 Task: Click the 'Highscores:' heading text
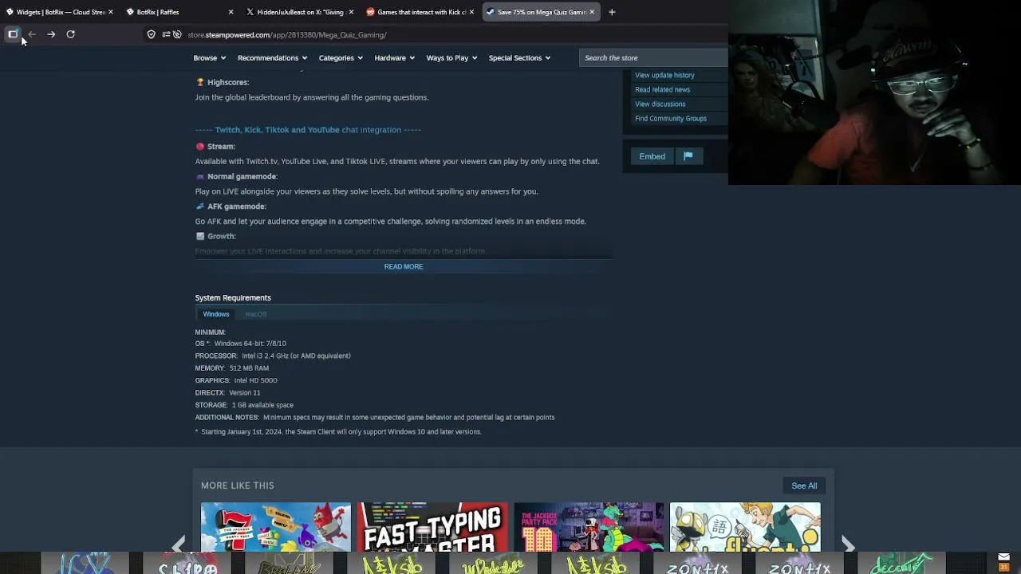coord(228,82)
